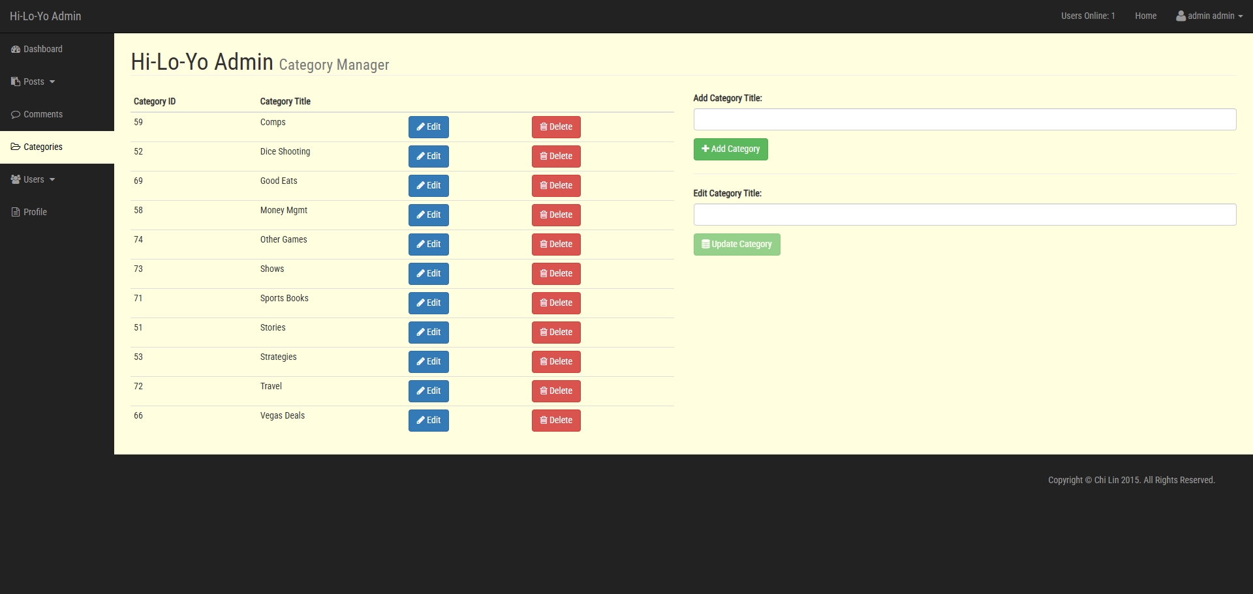Click the database icon on Update Category
The image size is (1253, 594).
click(705, 245)
